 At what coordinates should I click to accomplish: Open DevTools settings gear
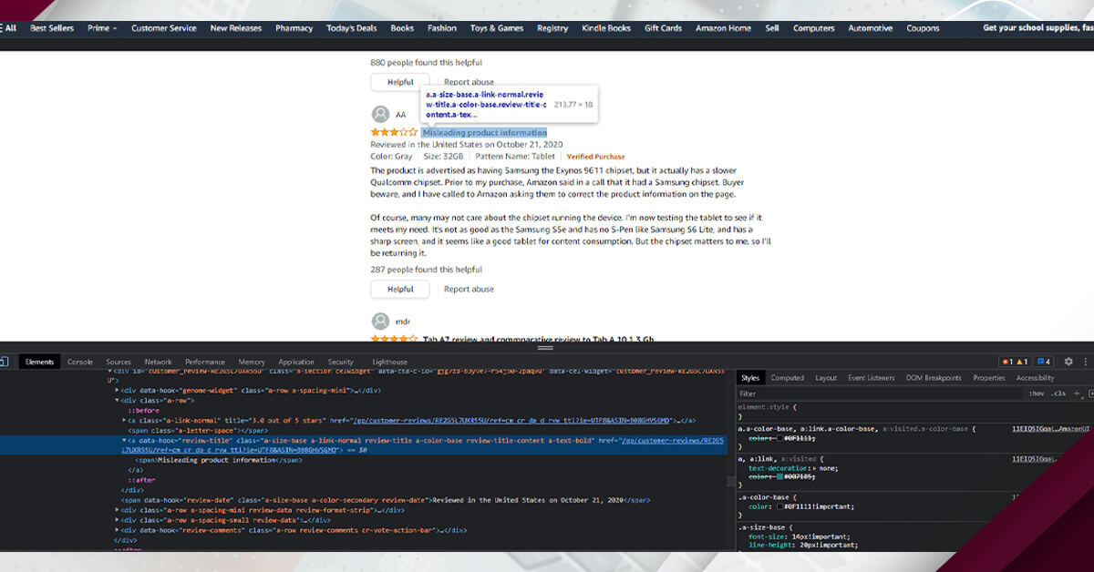click(1068, 362)
